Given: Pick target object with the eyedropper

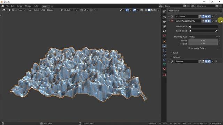Looking at the screenshot, I should [216, 31].
